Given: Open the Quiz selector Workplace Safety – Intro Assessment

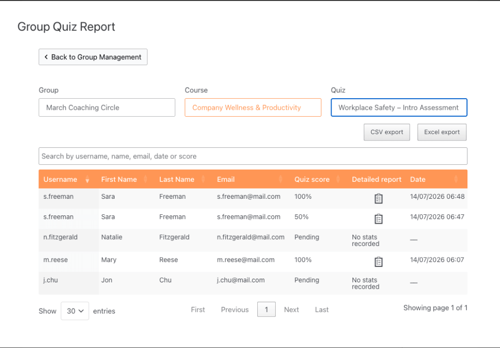Looking at the screenshot, I should tap(399, 107).
